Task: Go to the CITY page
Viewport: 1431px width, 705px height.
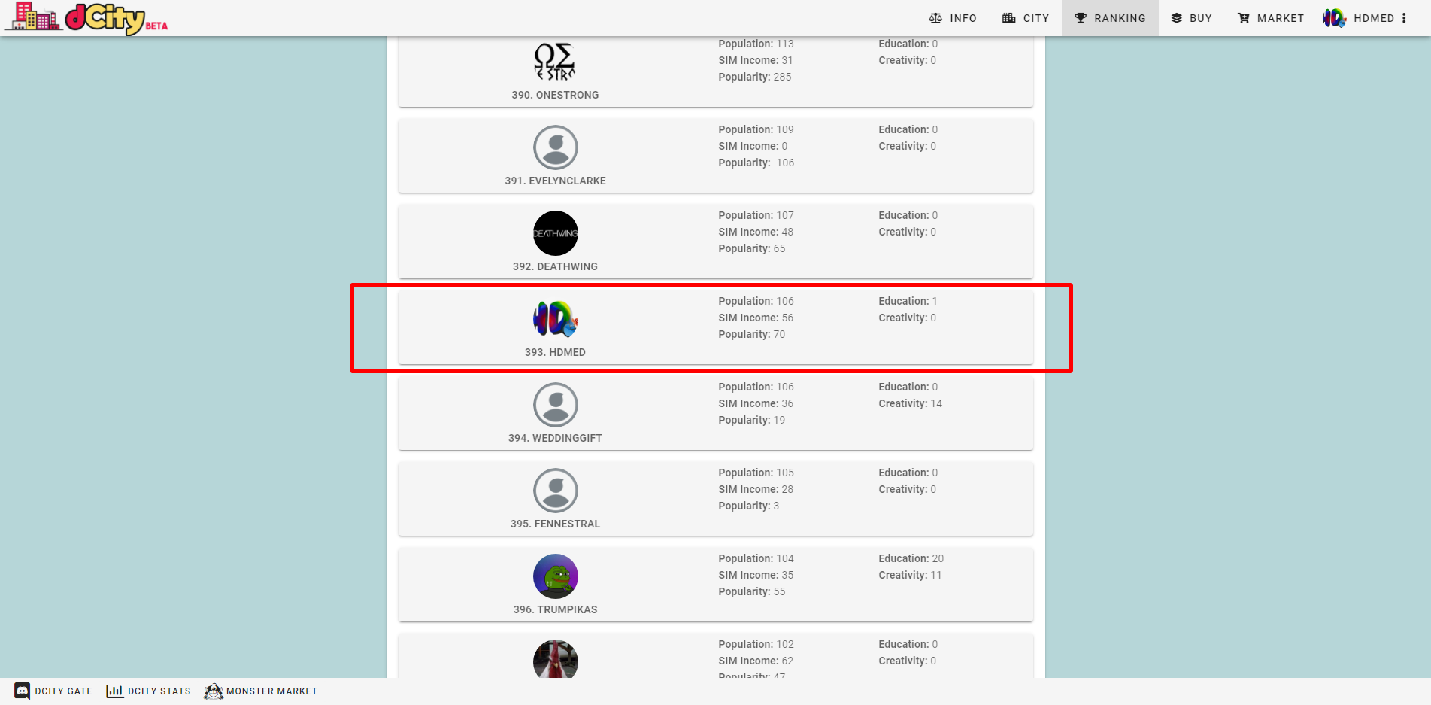Action: coord(1026,18)
